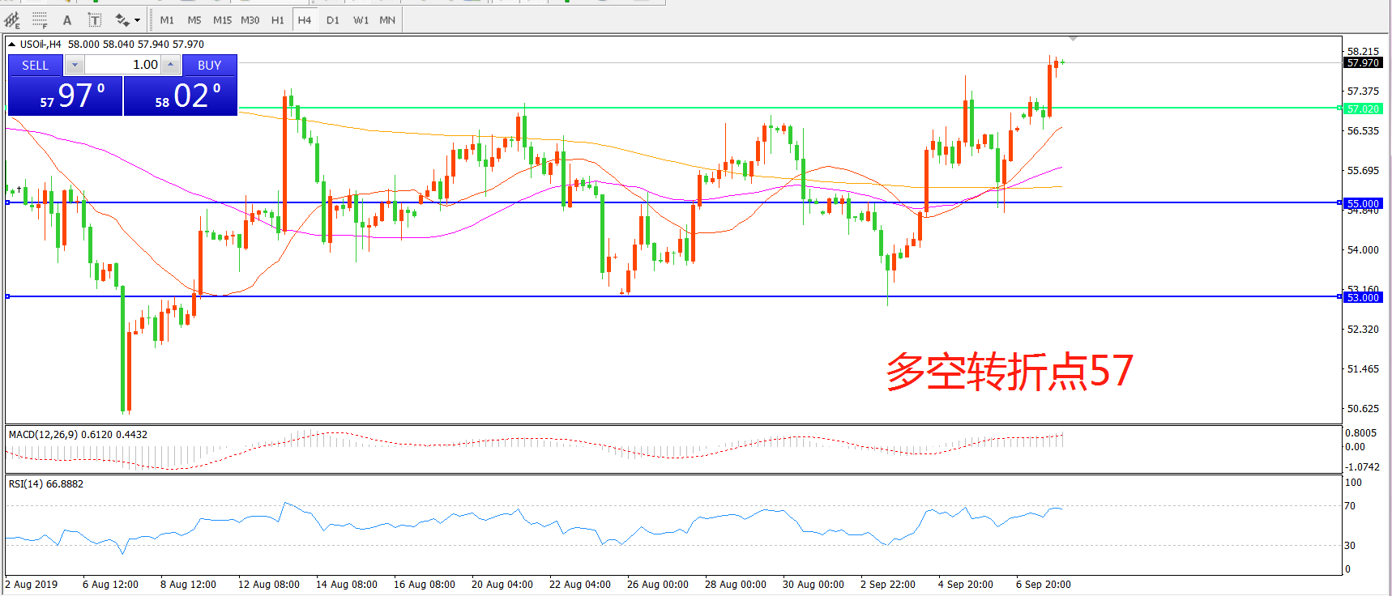Viewport: 1392px width, 596px height.
Task: Click the SELL button
Action: pos(35,65)
